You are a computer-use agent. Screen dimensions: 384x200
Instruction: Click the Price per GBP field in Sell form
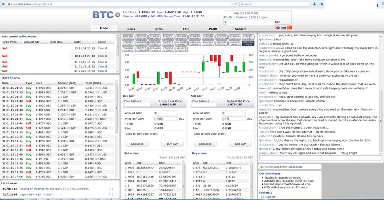coord(234,119)
